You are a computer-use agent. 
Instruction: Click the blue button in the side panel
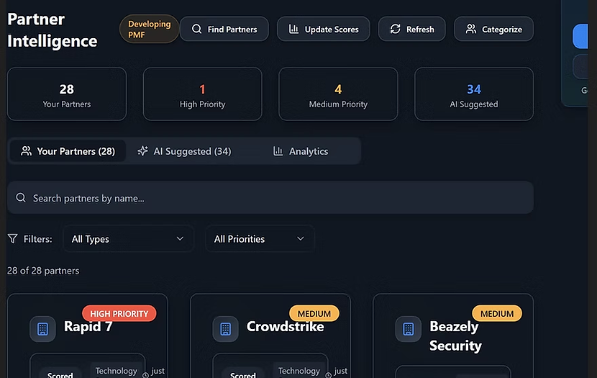[580, 37]
